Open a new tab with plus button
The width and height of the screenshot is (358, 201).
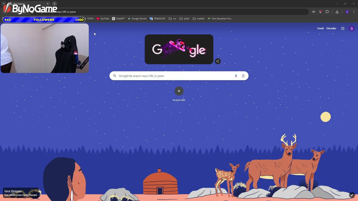(x=55, y=4)
